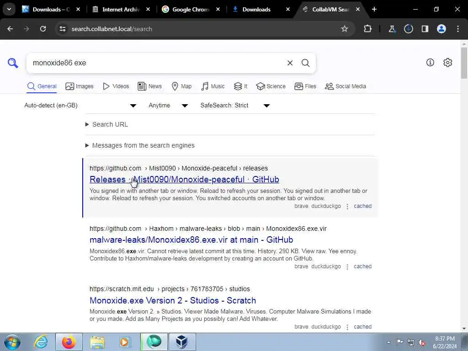Open the SafeSearch: Strict dropdown
This screenshot has width=468, height=351.
tap(235, 106)
